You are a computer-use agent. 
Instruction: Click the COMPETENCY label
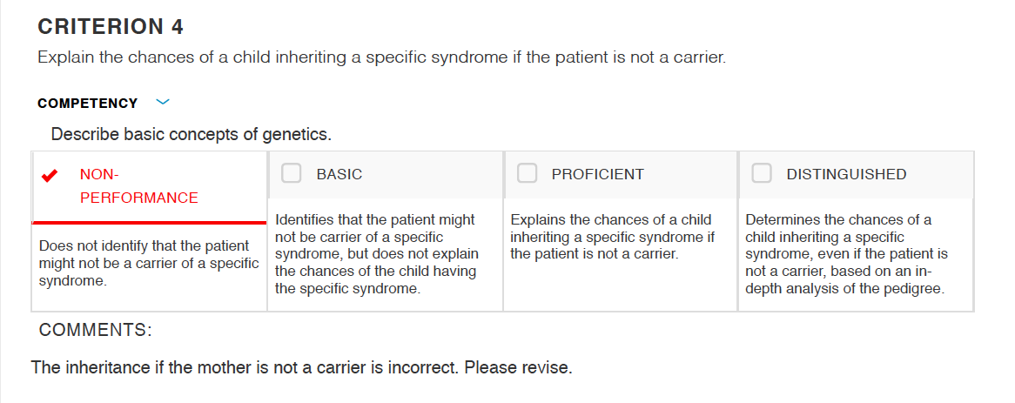[87, 104]
